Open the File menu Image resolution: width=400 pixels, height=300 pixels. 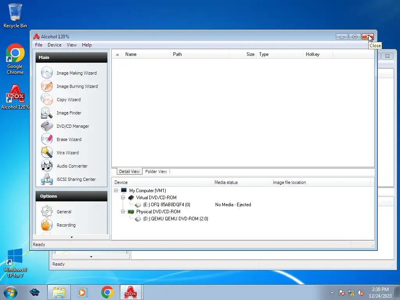39,45
